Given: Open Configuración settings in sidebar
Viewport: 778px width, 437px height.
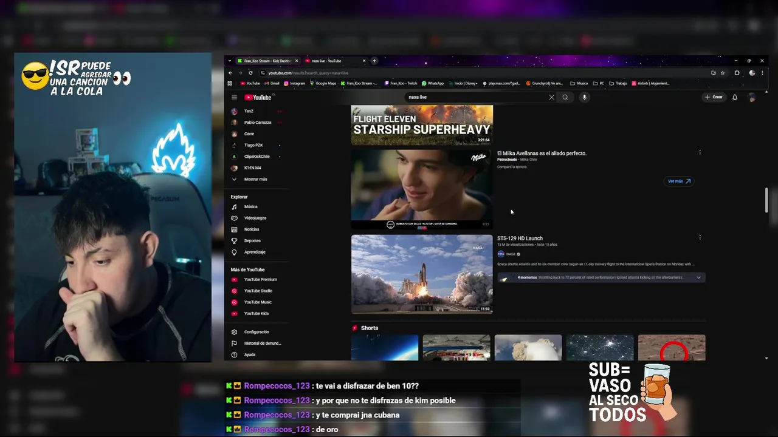Looking at the screenshot, I should coord(255,332).
